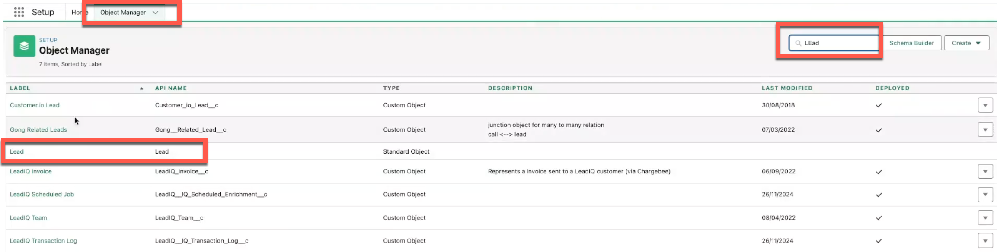Screen dimensions: 997x252
Task: Open the Schema Builder
Action: pos(911,43)
